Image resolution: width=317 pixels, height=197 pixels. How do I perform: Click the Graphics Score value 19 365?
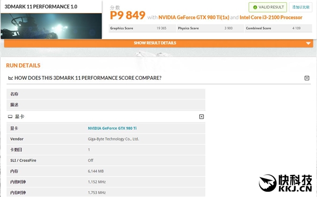(161, 29)
